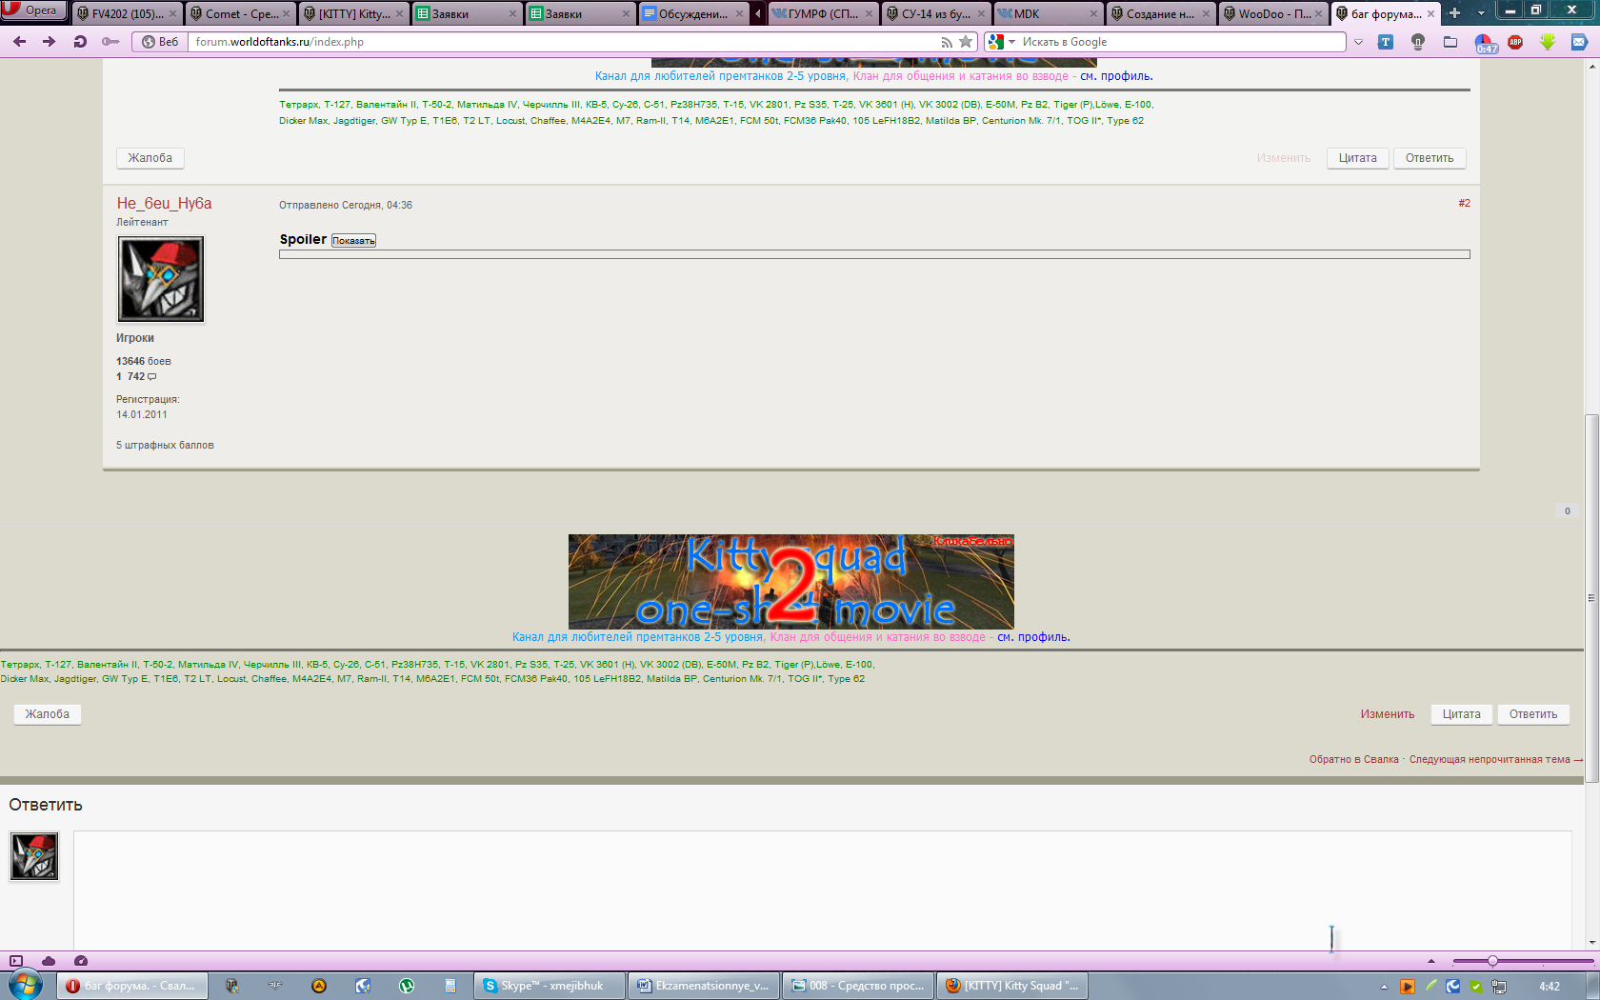Click the Opera Turbo speedometer icon

click(81, 961)
